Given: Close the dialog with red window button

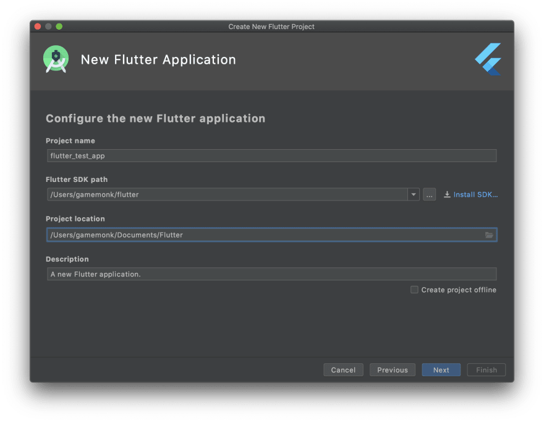Looking at the screenshot, I should [x=38, y=27].
